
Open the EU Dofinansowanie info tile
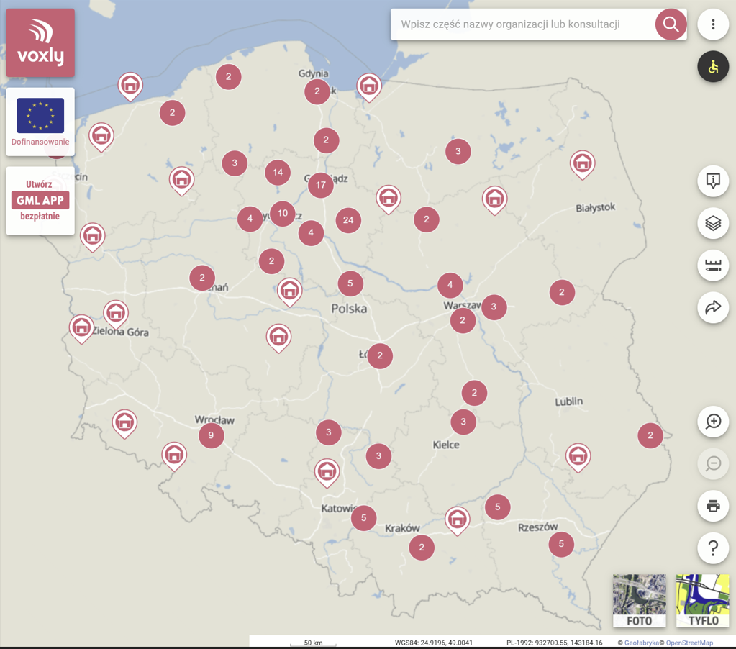[40, 122]
